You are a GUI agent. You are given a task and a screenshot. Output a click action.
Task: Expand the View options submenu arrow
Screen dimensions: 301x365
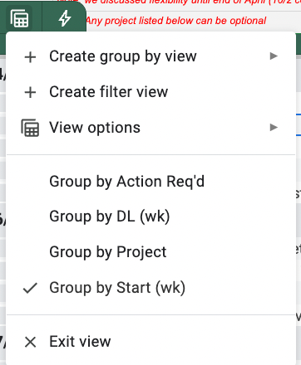pos(274,127)
